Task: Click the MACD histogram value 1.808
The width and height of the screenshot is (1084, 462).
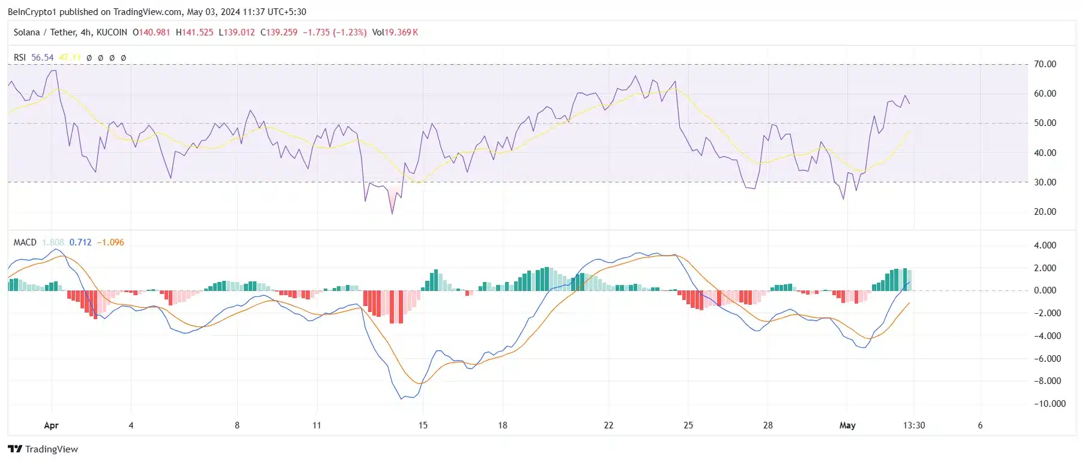Action: coord(53,242)
